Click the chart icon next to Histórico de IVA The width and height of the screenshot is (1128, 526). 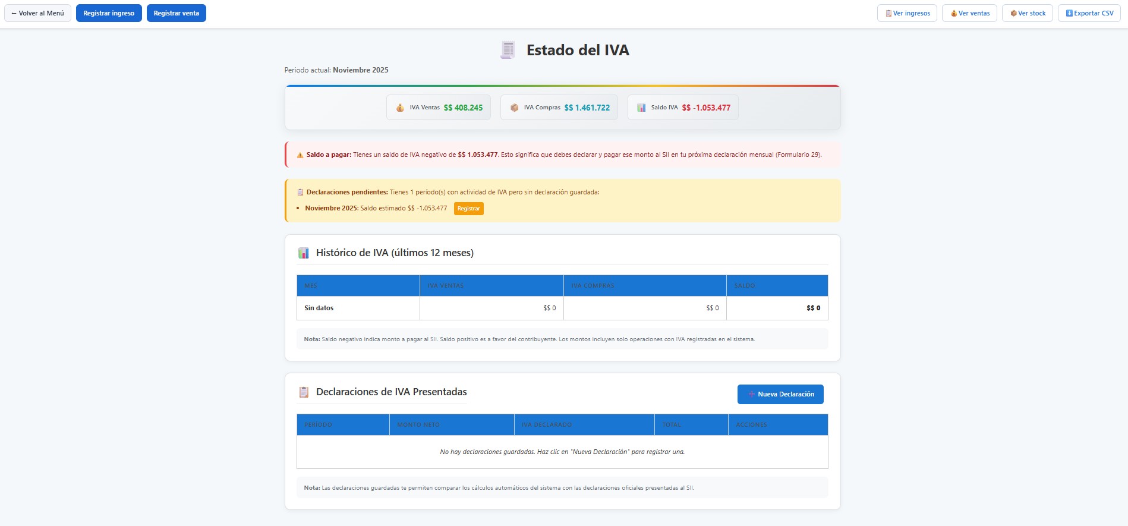(304, 253)
